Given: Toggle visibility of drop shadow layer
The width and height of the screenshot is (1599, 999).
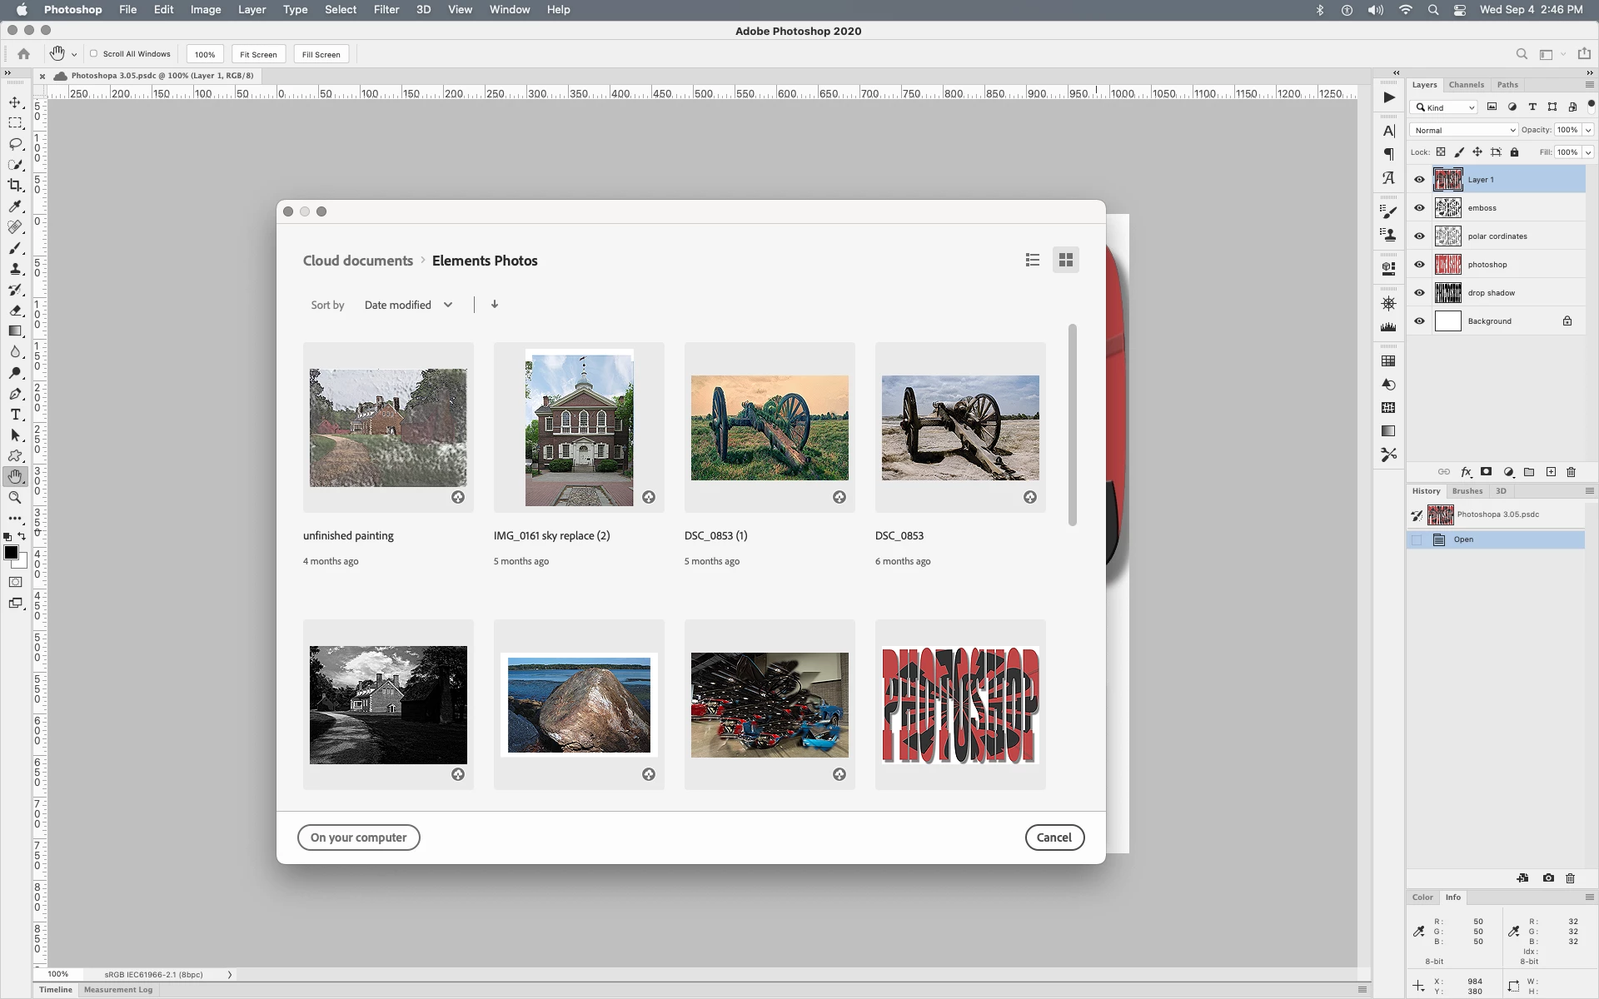Looking at the screenshot, I should coord(1420,293).
